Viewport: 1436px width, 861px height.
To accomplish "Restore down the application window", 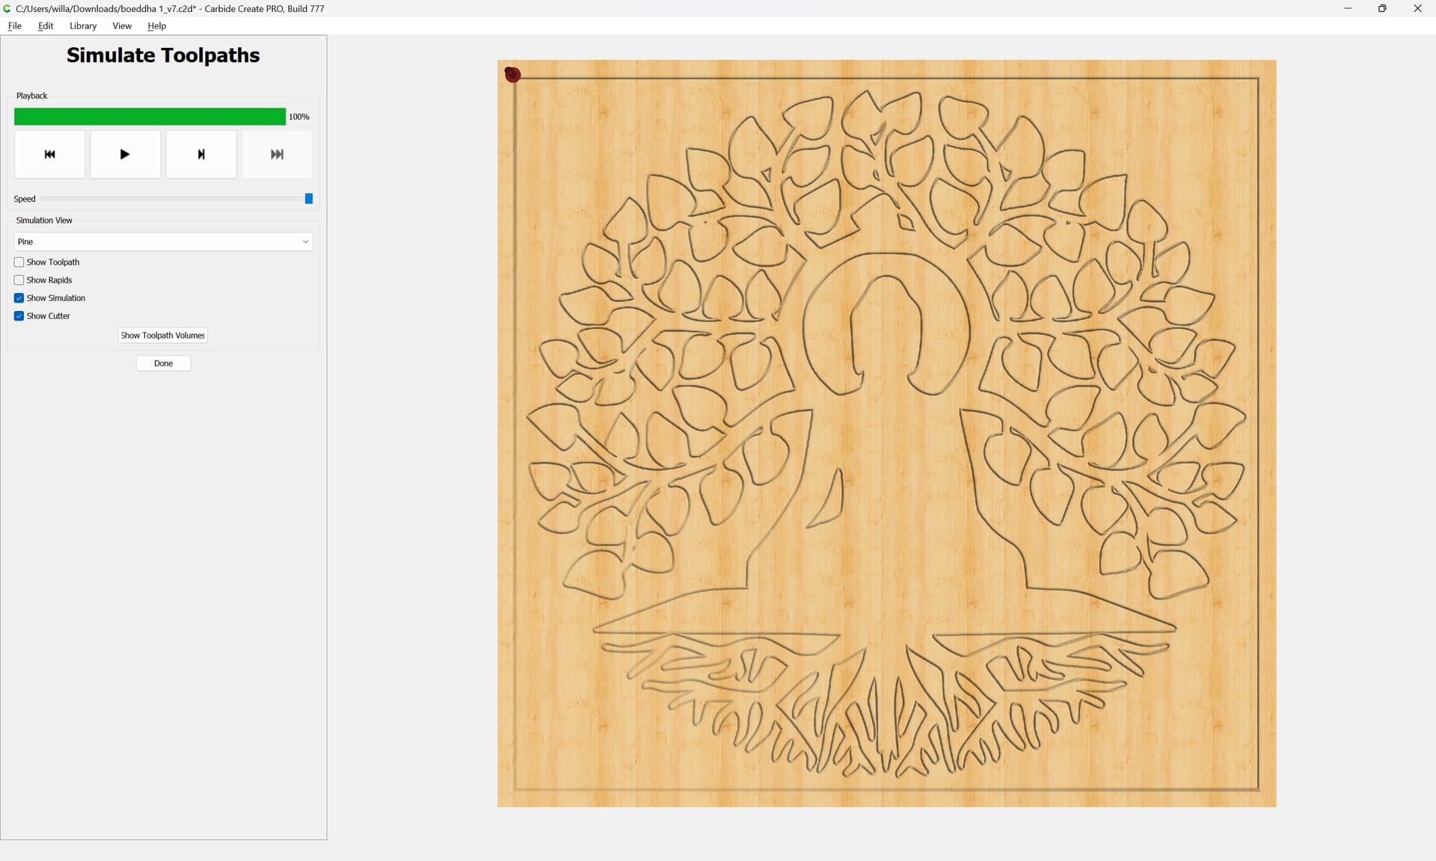I will tap(1382, 8).
